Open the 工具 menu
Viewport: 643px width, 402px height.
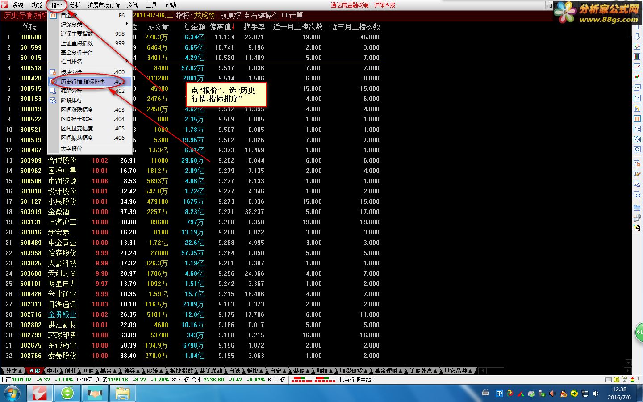point(151,5)
